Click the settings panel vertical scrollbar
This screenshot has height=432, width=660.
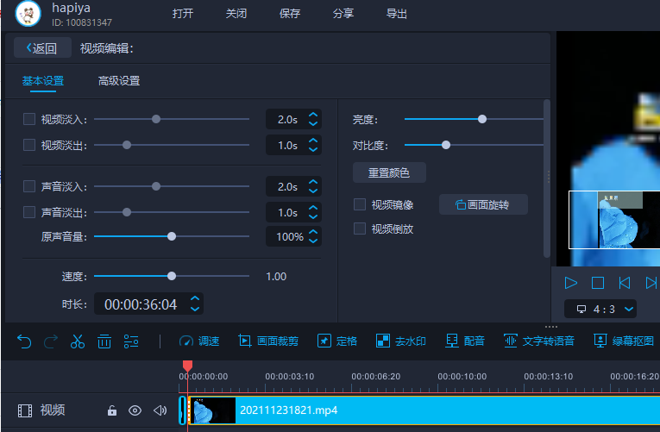(547, 178)
